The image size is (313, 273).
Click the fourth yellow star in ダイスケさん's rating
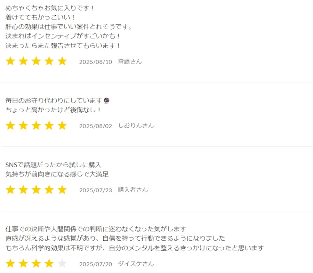coord(49,263)
